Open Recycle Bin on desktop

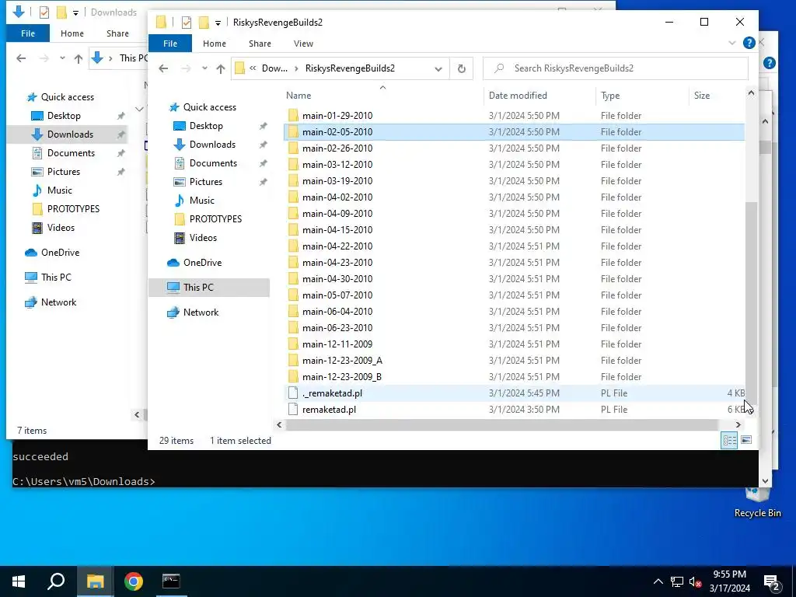point(757,501)
